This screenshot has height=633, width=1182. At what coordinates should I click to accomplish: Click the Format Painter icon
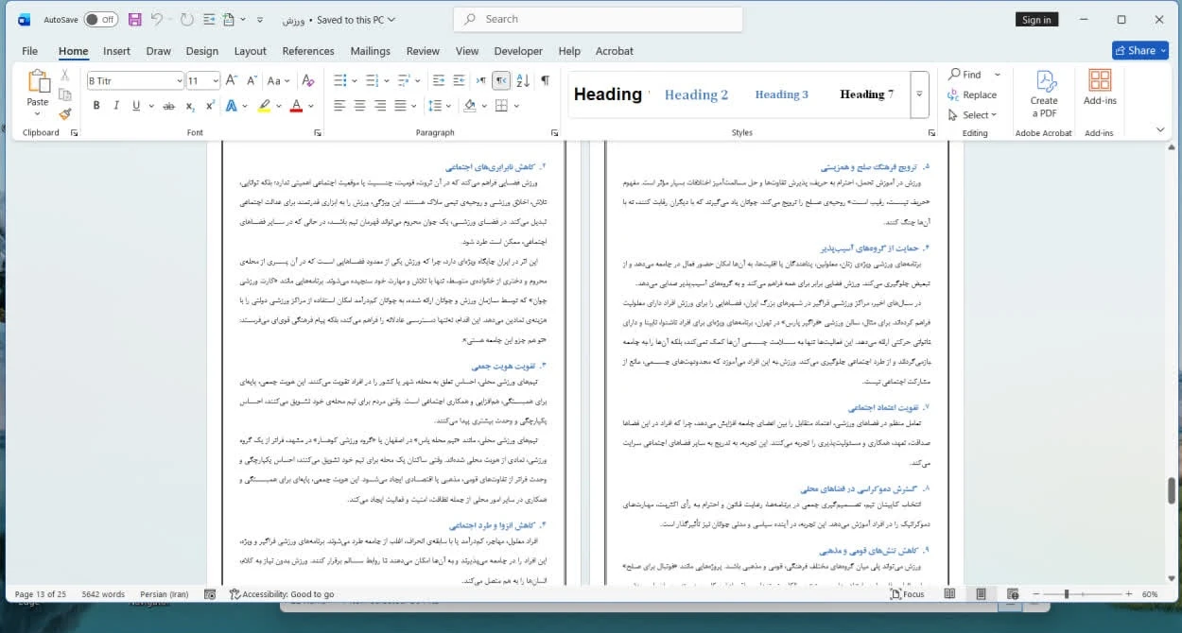tap(65, 114)
